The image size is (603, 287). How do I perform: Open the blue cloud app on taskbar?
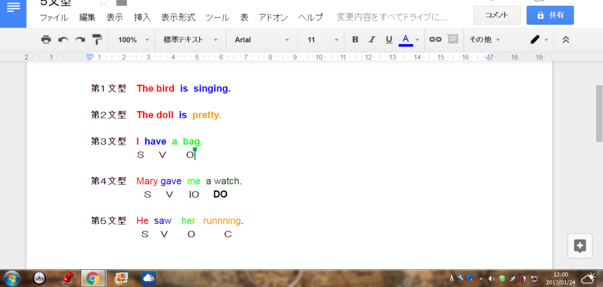pos(148,278)
